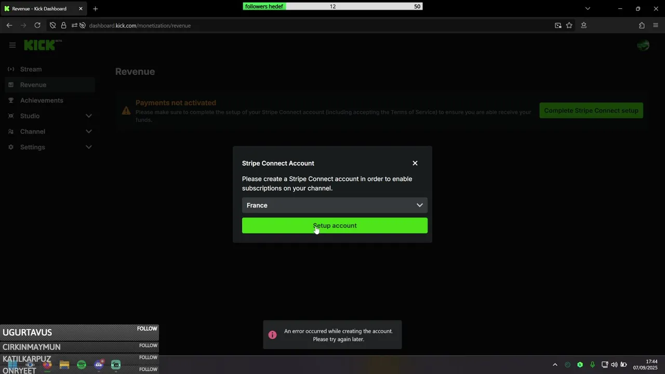Open the extensions puzzle icon
This screenshot has height=374, width=665.
pyautogui.click(x=642, y=25)
